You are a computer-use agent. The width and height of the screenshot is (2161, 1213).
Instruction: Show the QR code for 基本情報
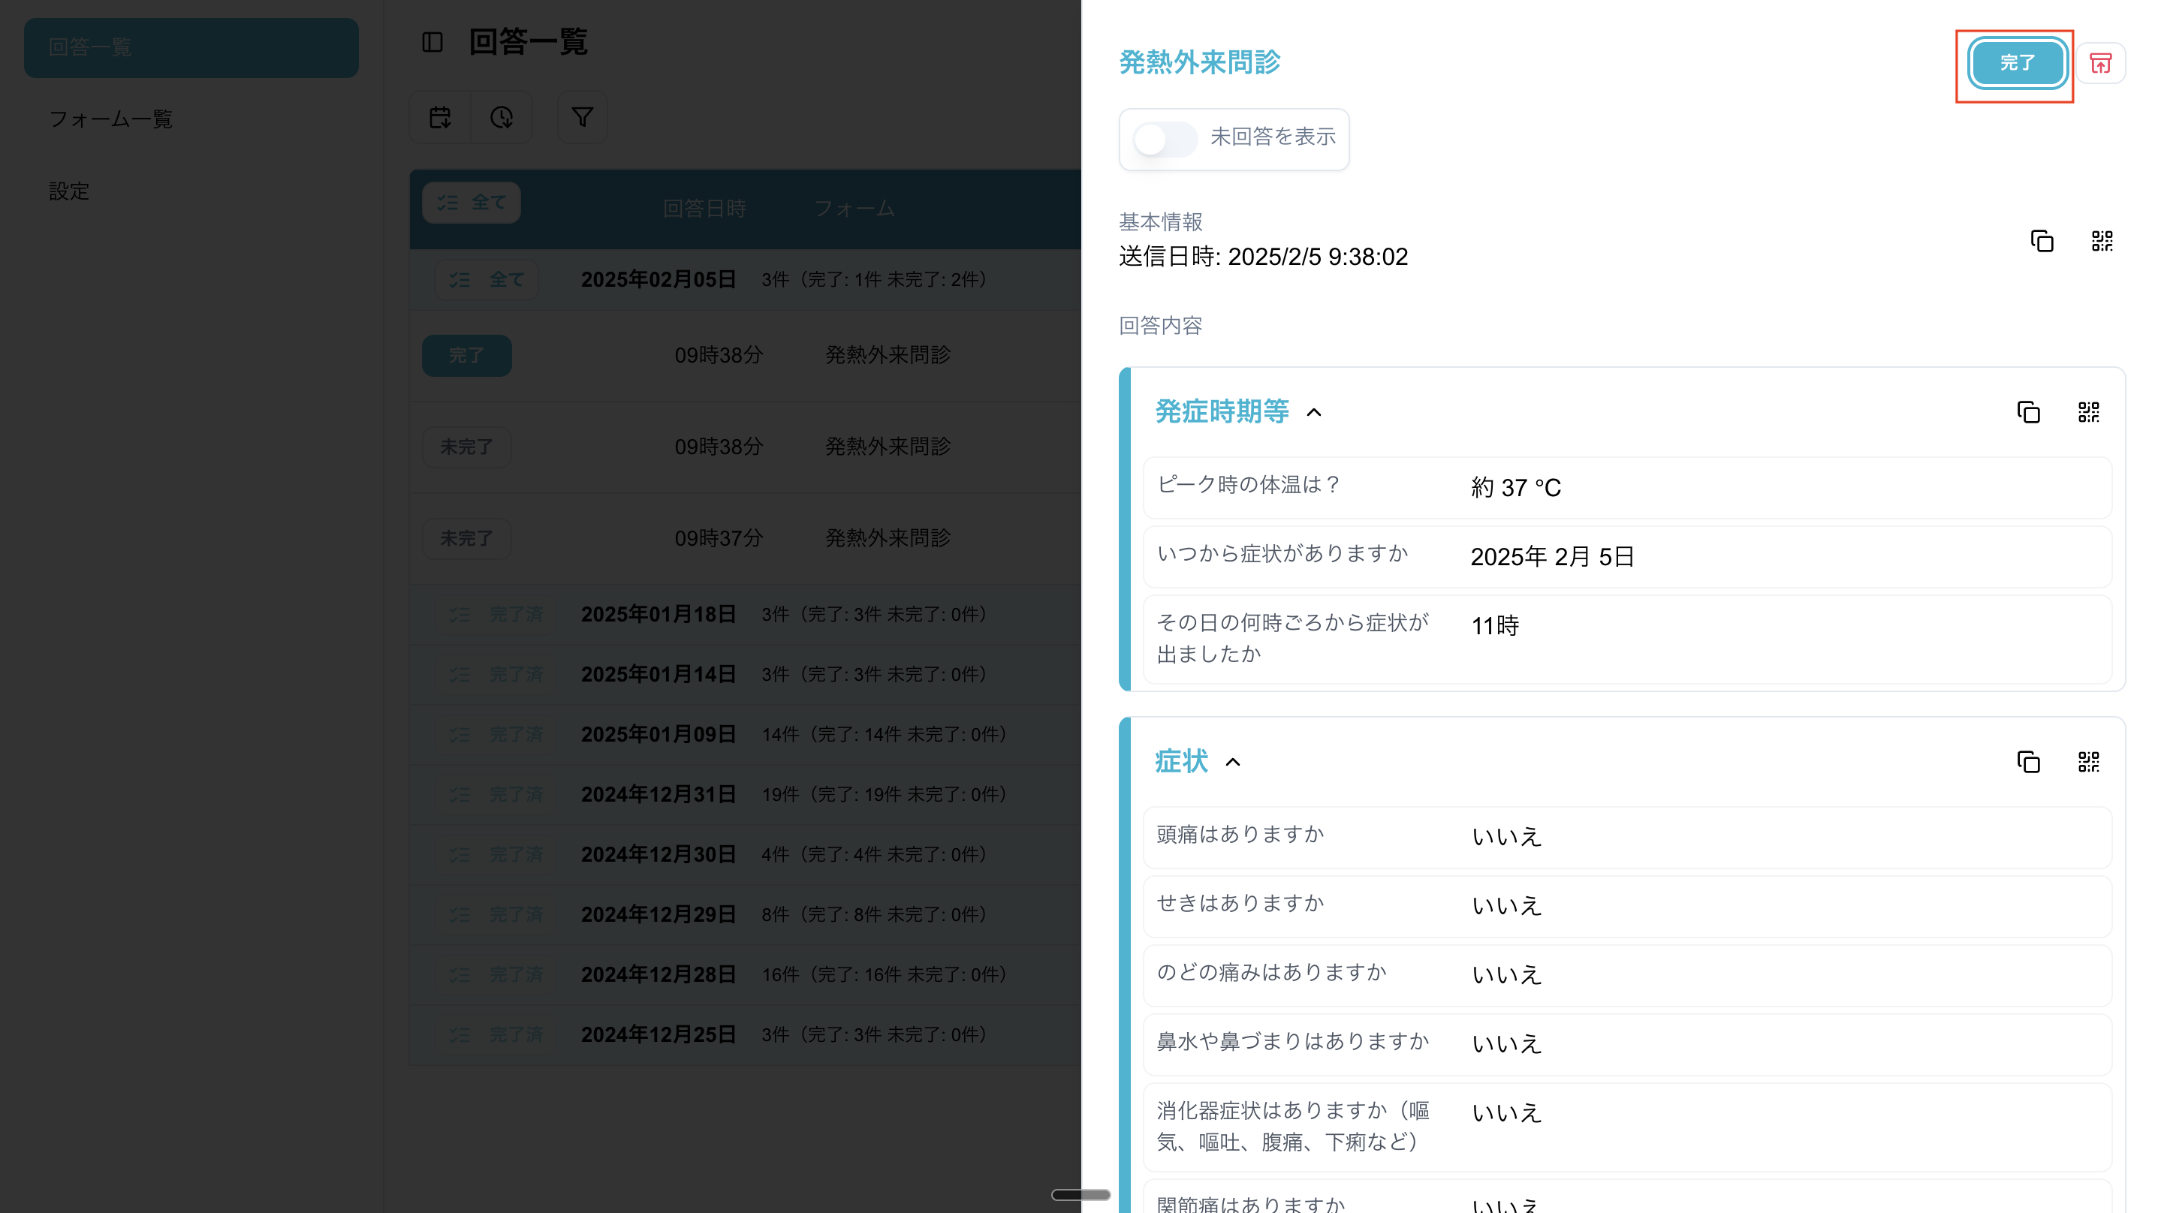[2102, 242]
